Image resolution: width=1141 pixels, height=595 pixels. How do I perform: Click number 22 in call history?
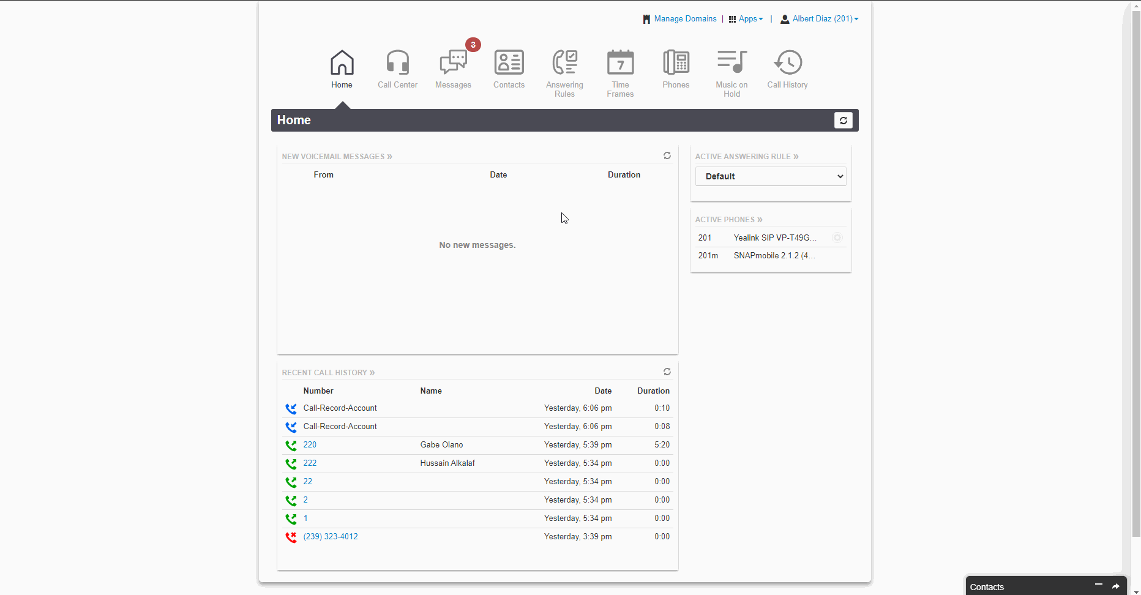pos(307,482)
